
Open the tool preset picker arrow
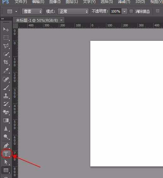[x=16, y=12]
